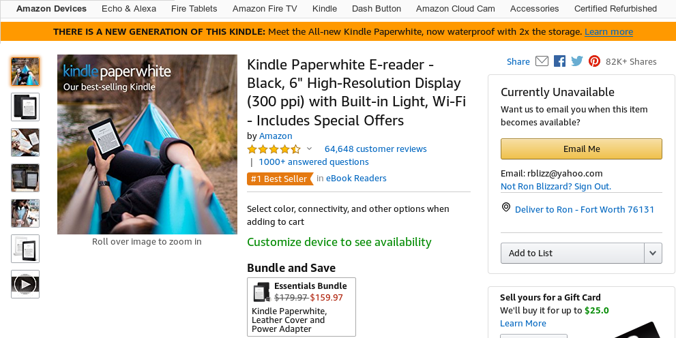Open 64,648 customer reviews link
This screenshot has height=338, width=676.
(375, 149)
